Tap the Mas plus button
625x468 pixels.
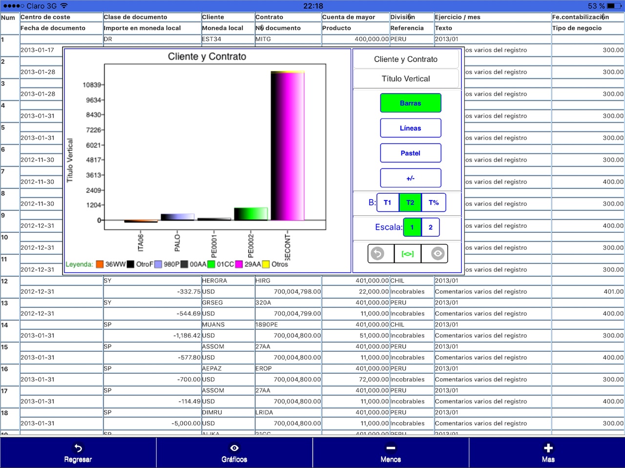(547, 453)
